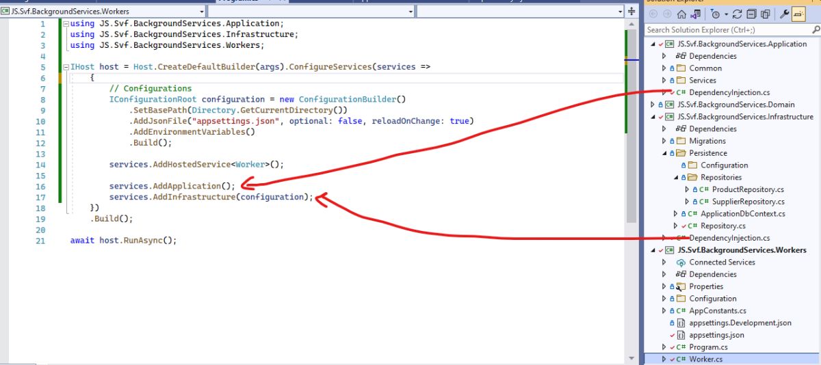Expand the JS.Svf.BackgroundServices.Domain project
The image size is (821, 365).
tap(653, 105)
